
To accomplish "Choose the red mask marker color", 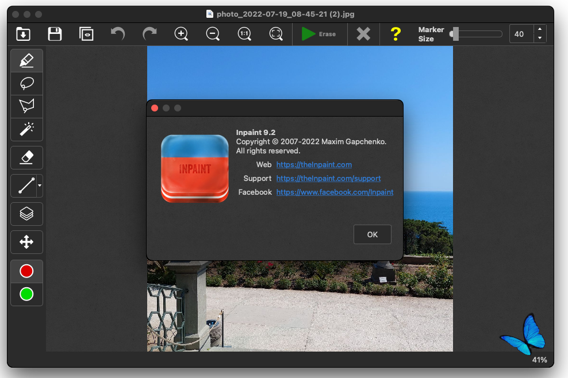I will [x=27, y=271].
